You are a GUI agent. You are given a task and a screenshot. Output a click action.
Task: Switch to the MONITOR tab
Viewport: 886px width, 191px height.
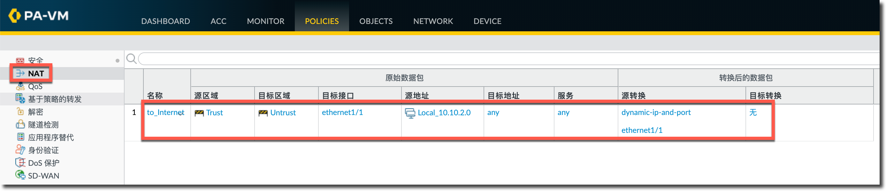265,21
